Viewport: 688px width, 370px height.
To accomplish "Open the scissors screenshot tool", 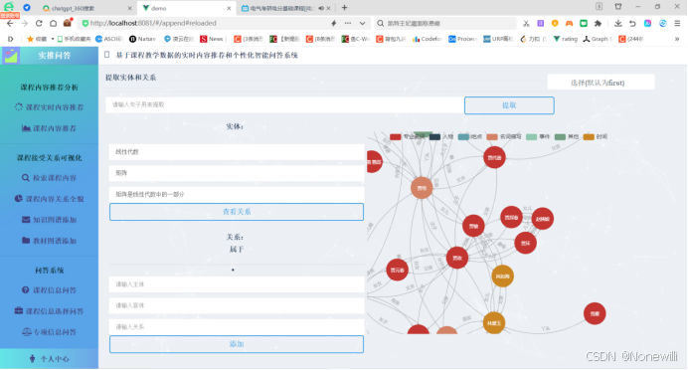I will (x=526, y=23).
